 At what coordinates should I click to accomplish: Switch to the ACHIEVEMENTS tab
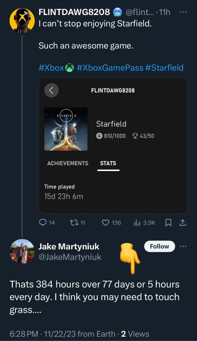(x=68, y=163)
